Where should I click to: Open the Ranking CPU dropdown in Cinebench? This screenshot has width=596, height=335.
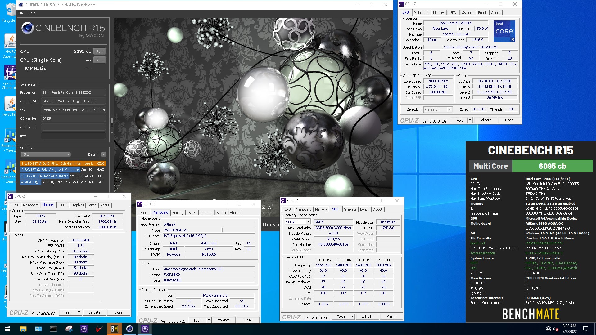[46, 154]
